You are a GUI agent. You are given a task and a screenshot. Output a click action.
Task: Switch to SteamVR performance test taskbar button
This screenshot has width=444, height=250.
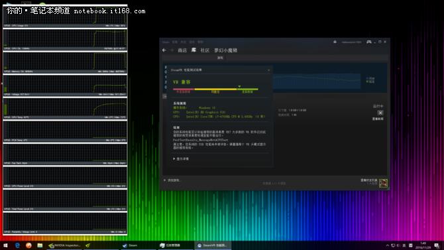[x=213, y=245]
